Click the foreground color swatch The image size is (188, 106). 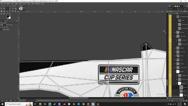(8, 16)
